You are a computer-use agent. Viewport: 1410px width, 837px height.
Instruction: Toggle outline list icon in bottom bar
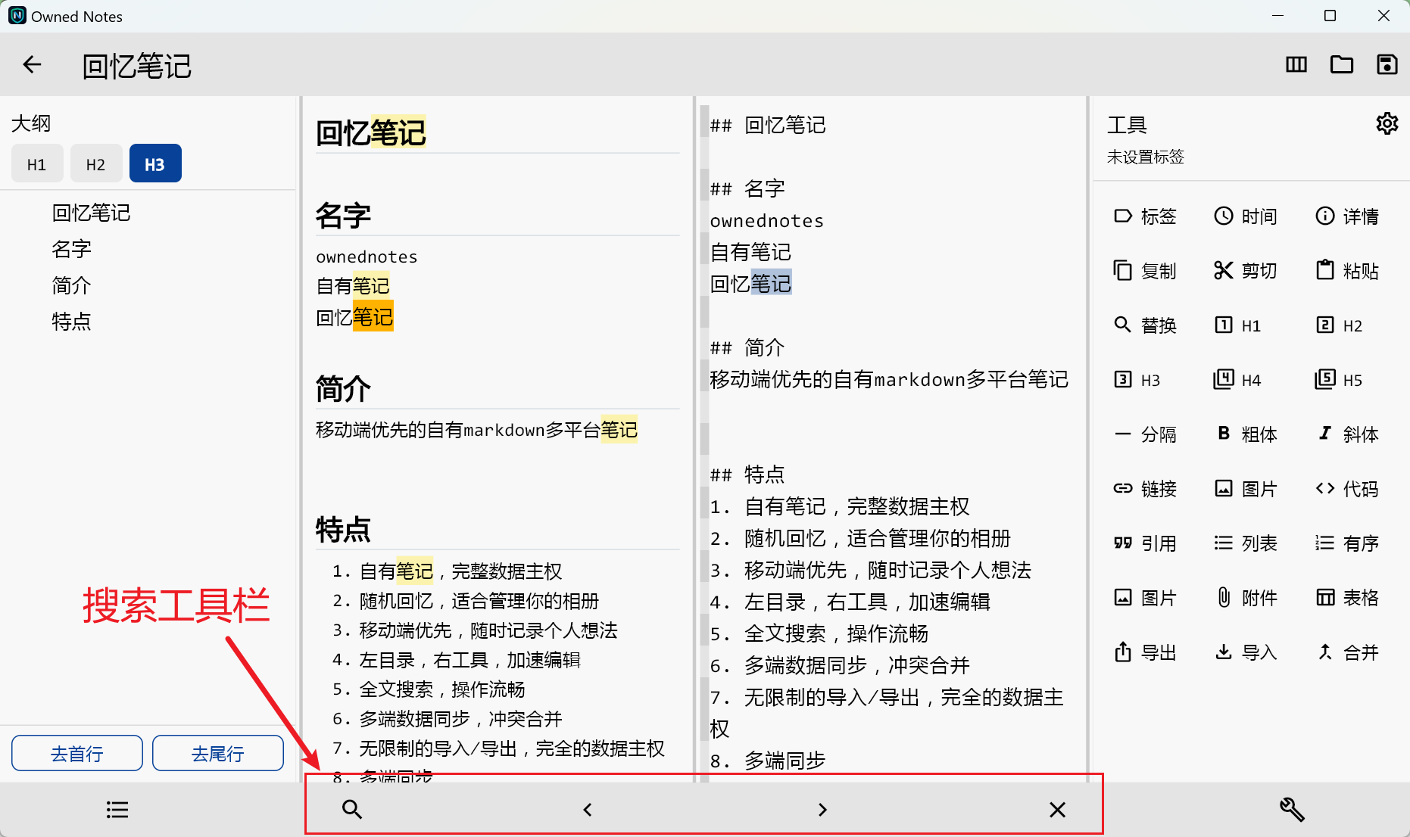117,810
